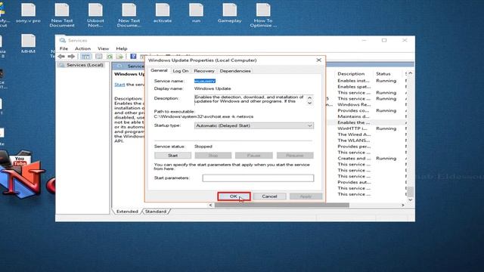Screen dimensions: 484x272
Task: Click into the Start parameters field
Action: [x=258, y=178]
